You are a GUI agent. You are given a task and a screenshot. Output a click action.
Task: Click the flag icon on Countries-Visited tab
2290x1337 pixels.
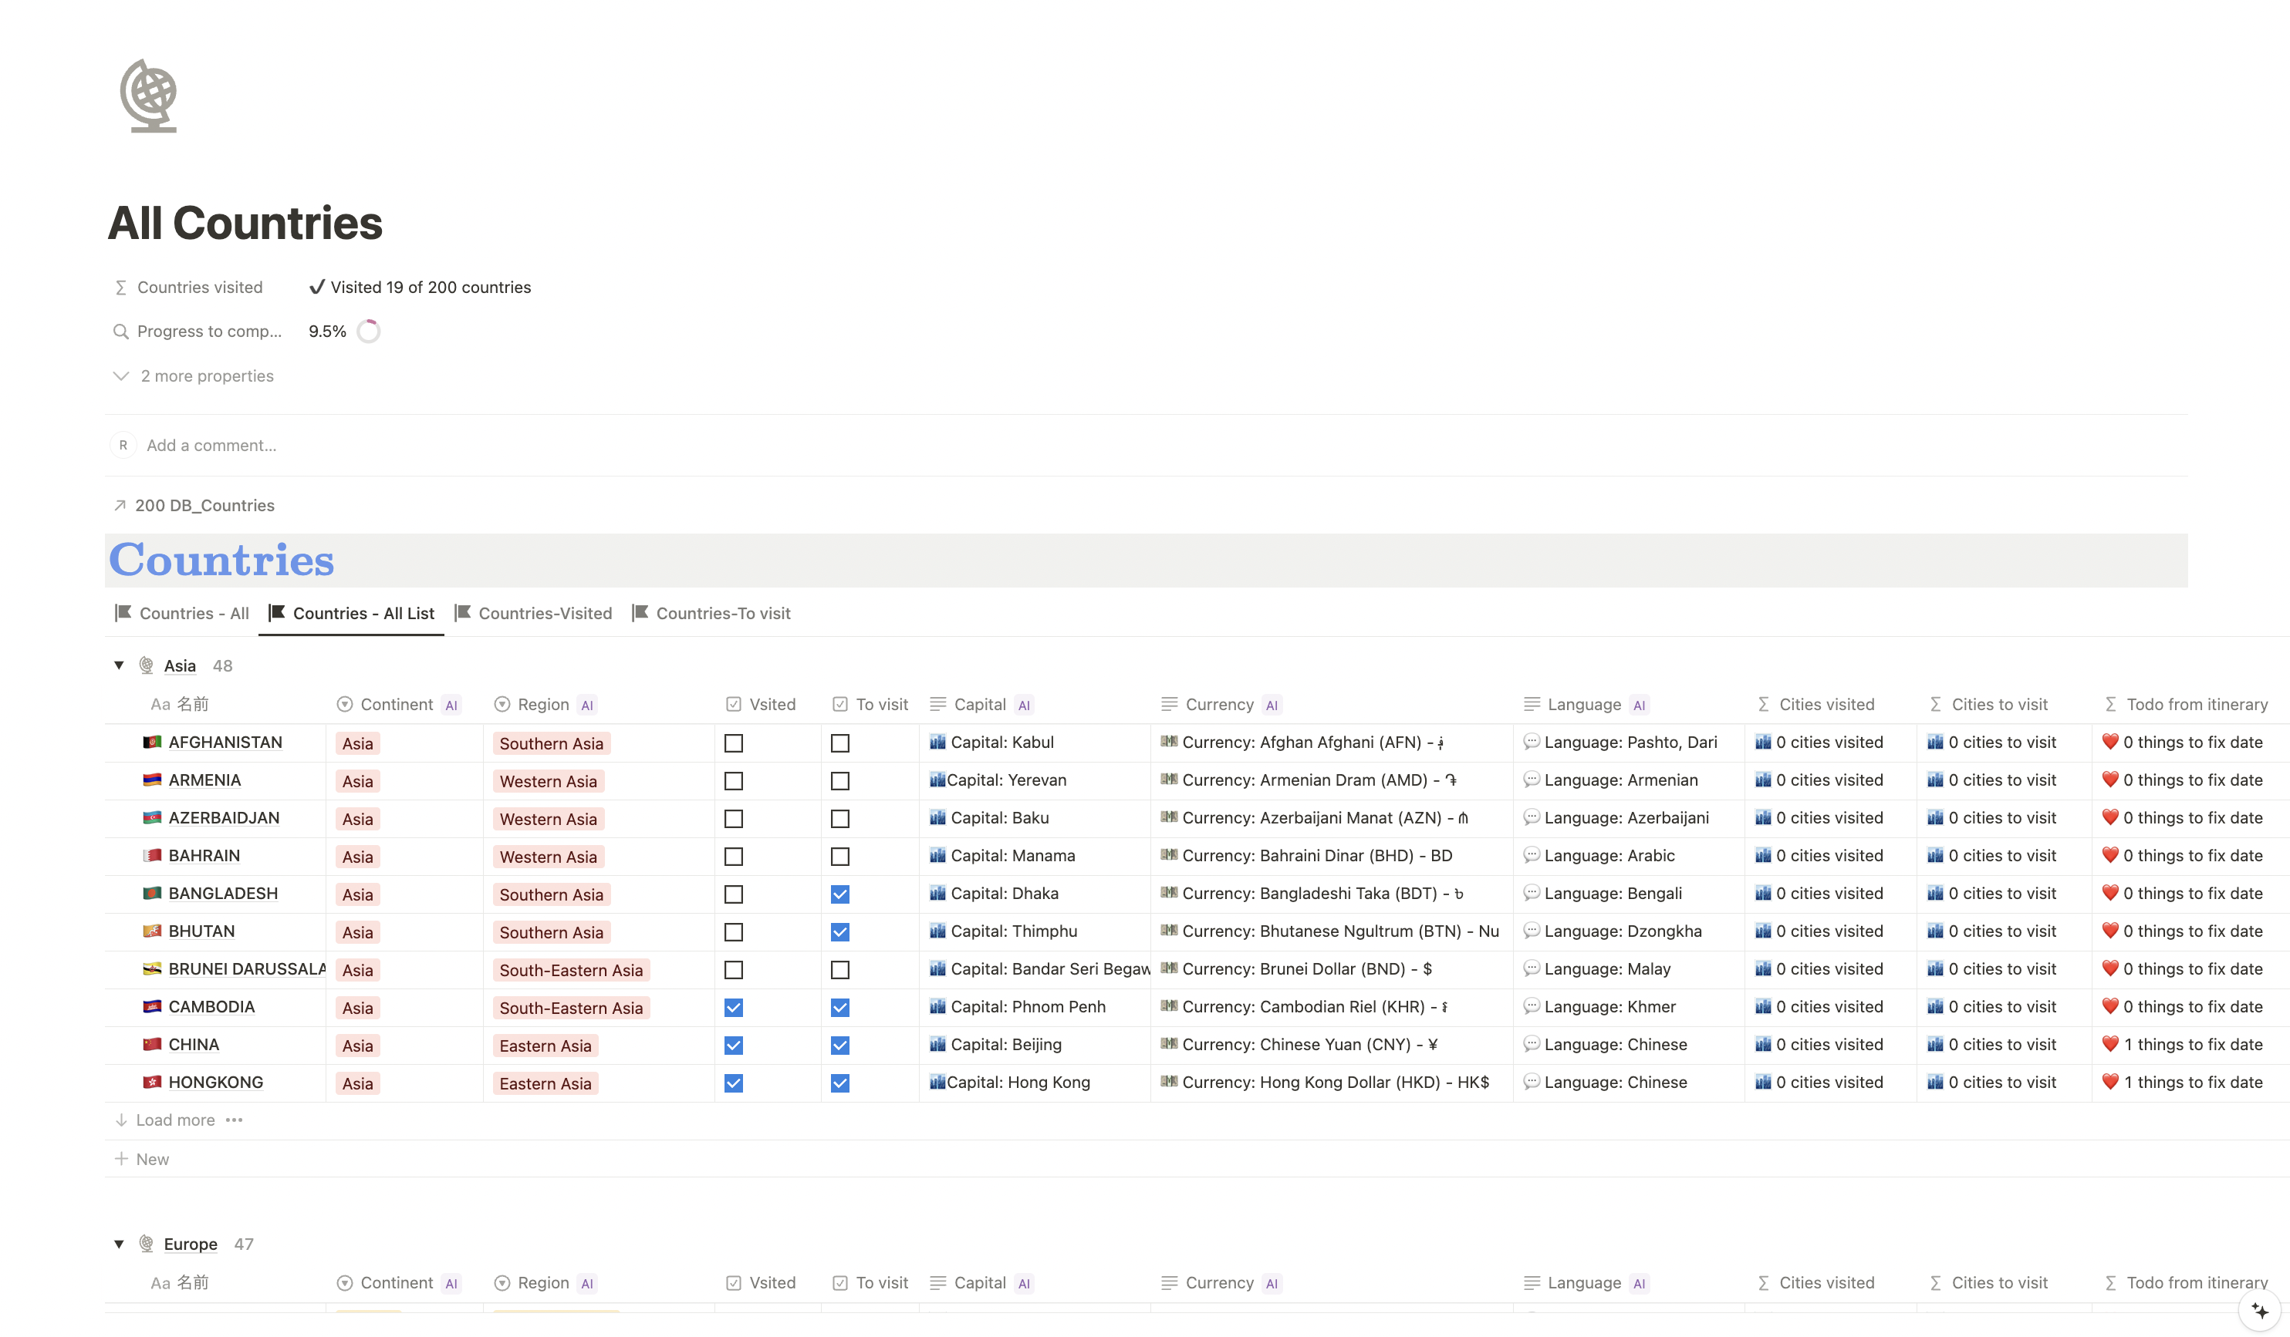(464, 613)
